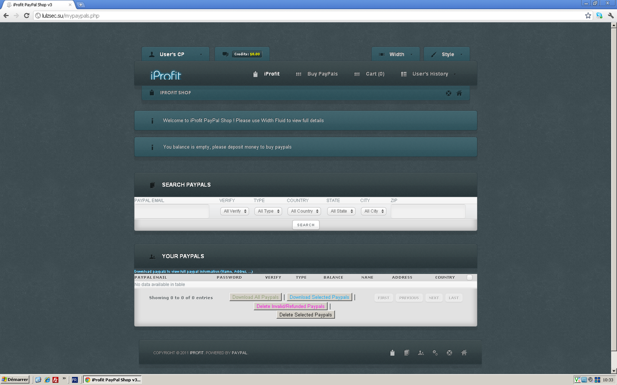Viewport: 617px width, 385px height.
Task: Click the iProfit PayPal Shop v3 taskbar button
Action: click(x=113, y=380)
